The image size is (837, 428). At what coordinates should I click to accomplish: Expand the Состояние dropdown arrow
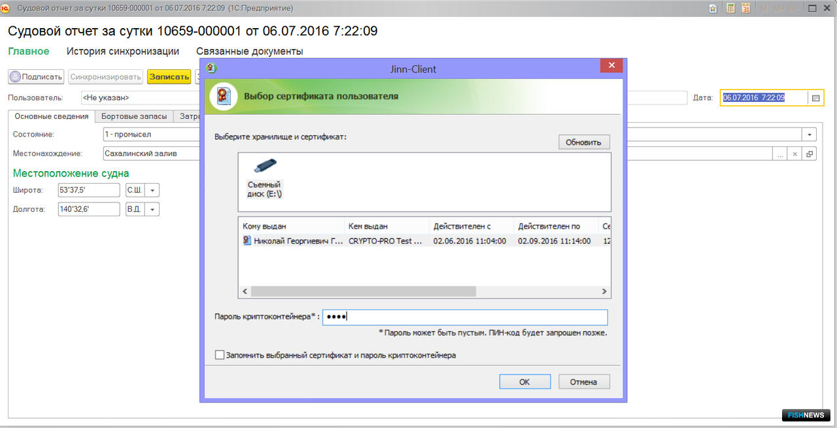[810, 134]
